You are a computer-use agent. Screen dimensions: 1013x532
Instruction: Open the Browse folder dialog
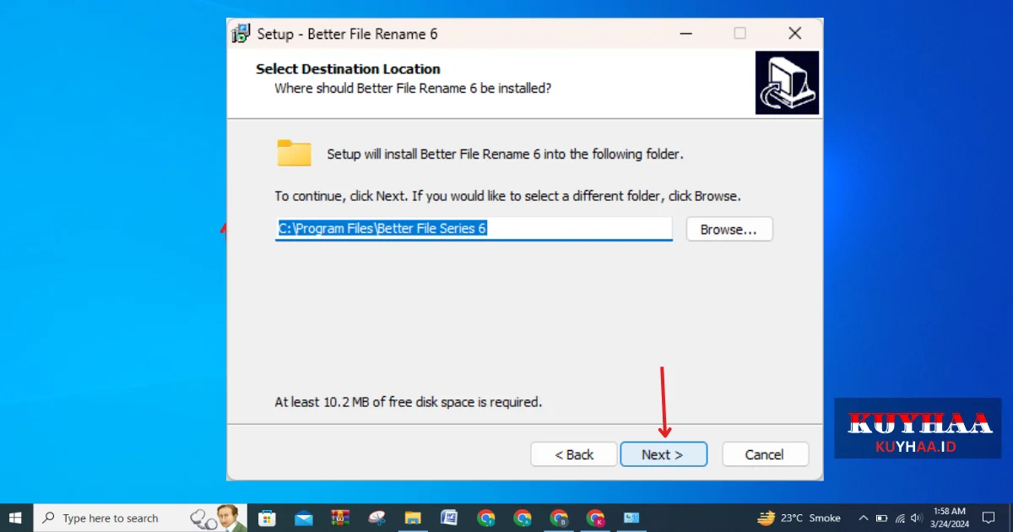(729, 229)
